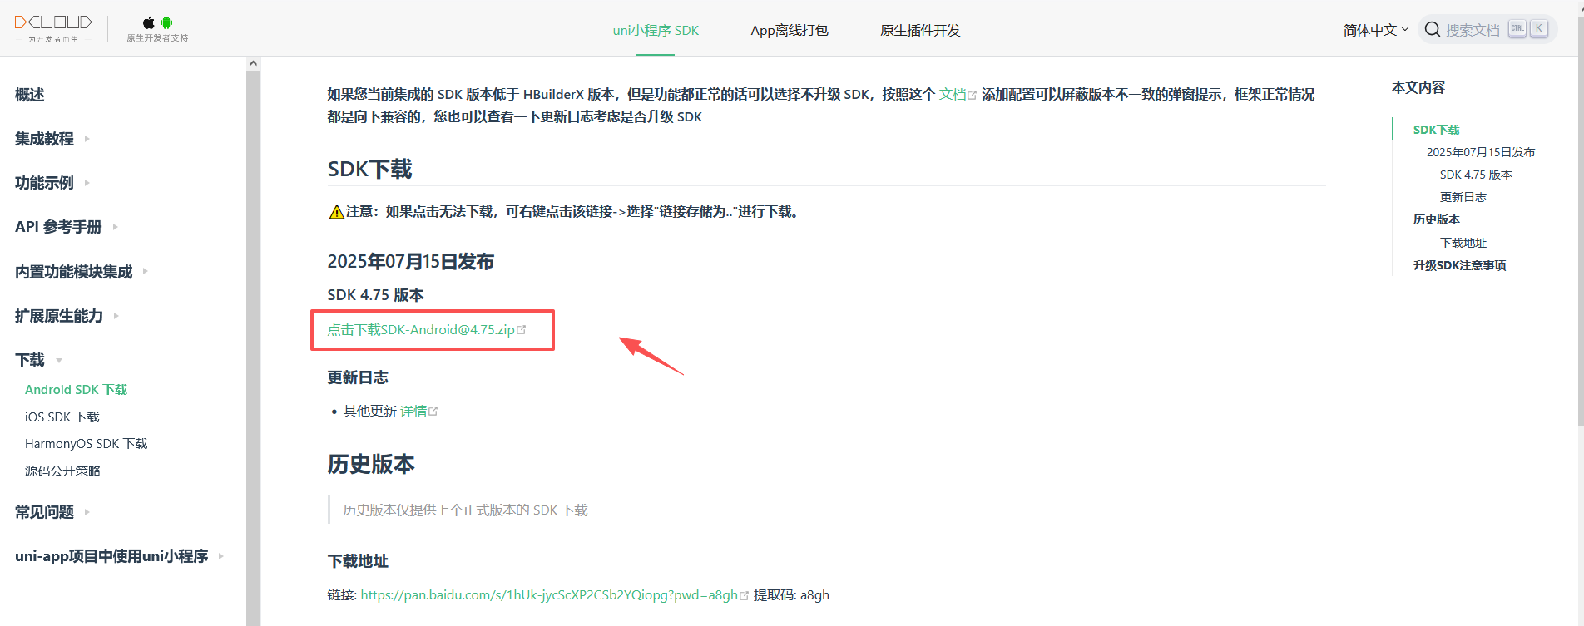
Task: Expand the 内置功能模块集成 sidebar section
Action: click(81, 271)
